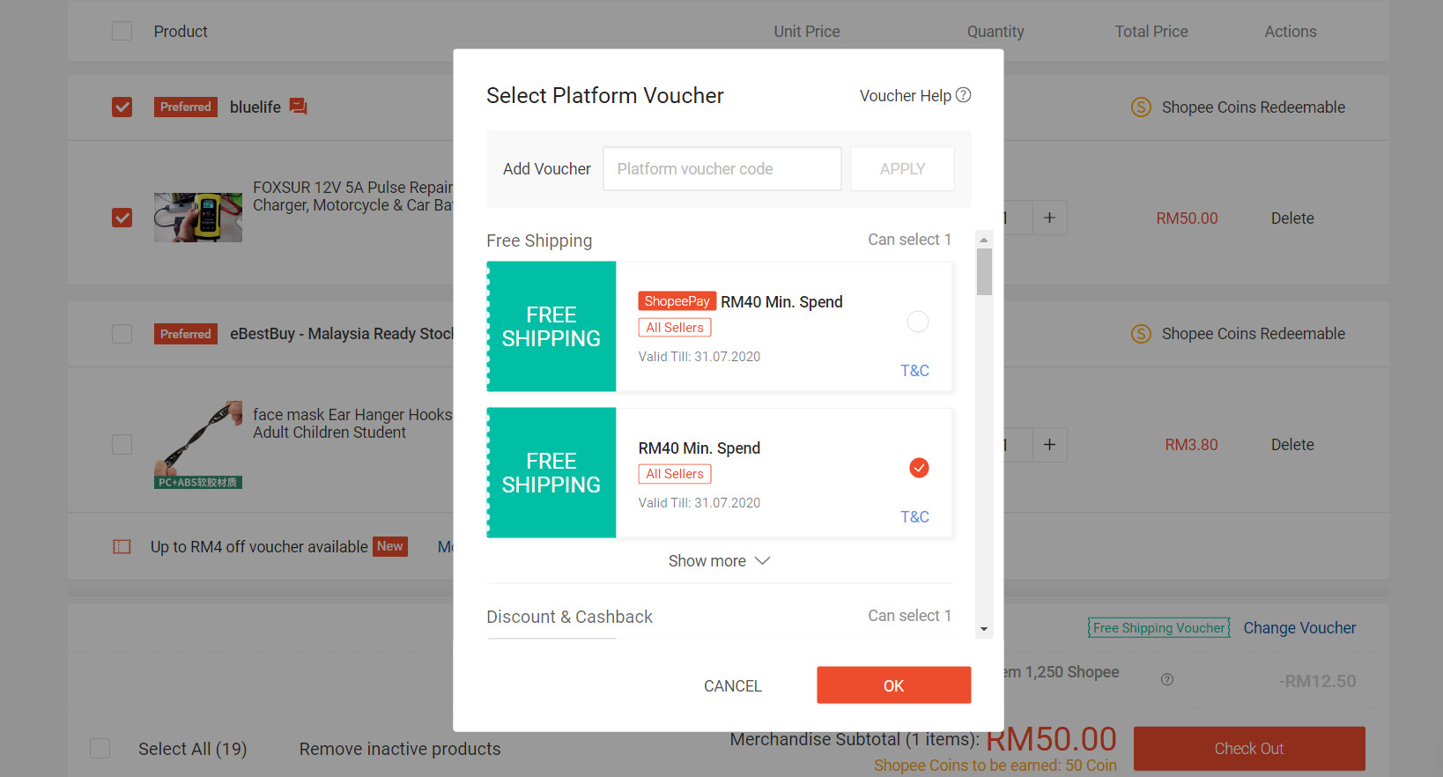The width and height of the screenshot is (1443, 777).
Task: Click the RM3.80 total price text
Action: pos(1191,445)
